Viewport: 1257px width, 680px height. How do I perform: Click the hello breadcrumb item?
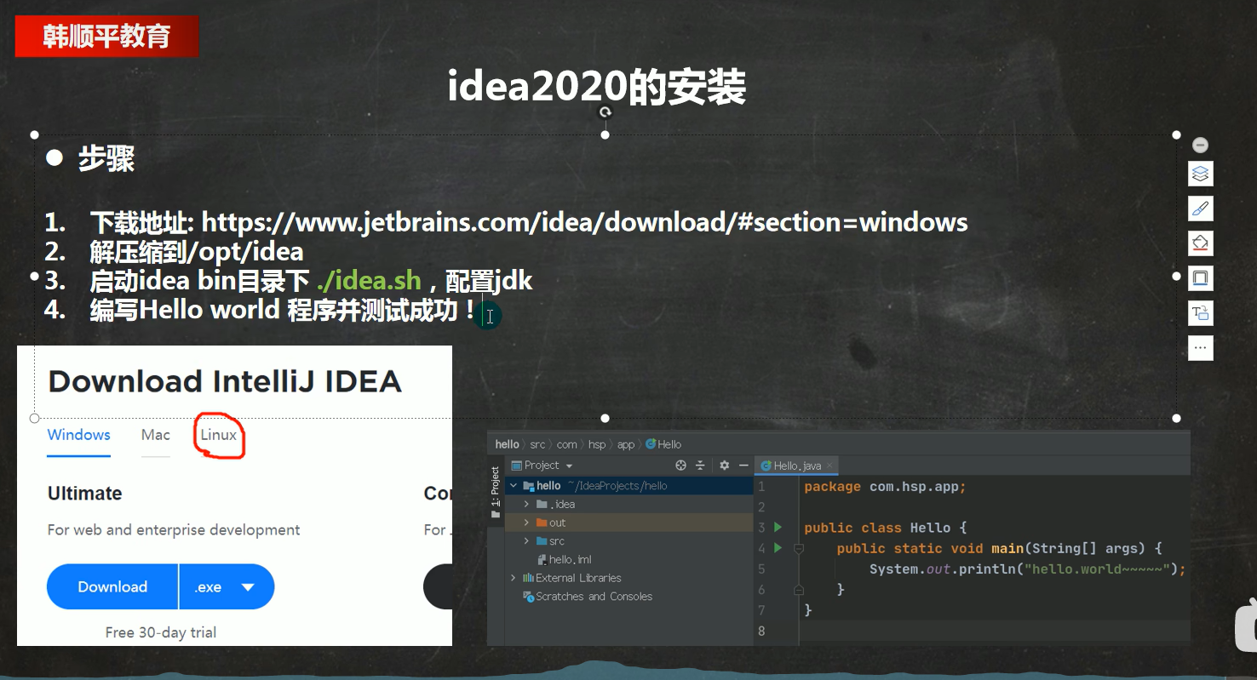pos(507,444)
